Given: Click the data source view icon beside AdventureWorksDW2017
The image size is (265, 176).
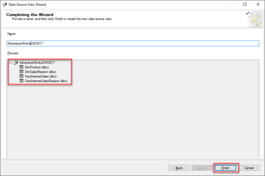Looking at the screenshot, I should [16, 63].
